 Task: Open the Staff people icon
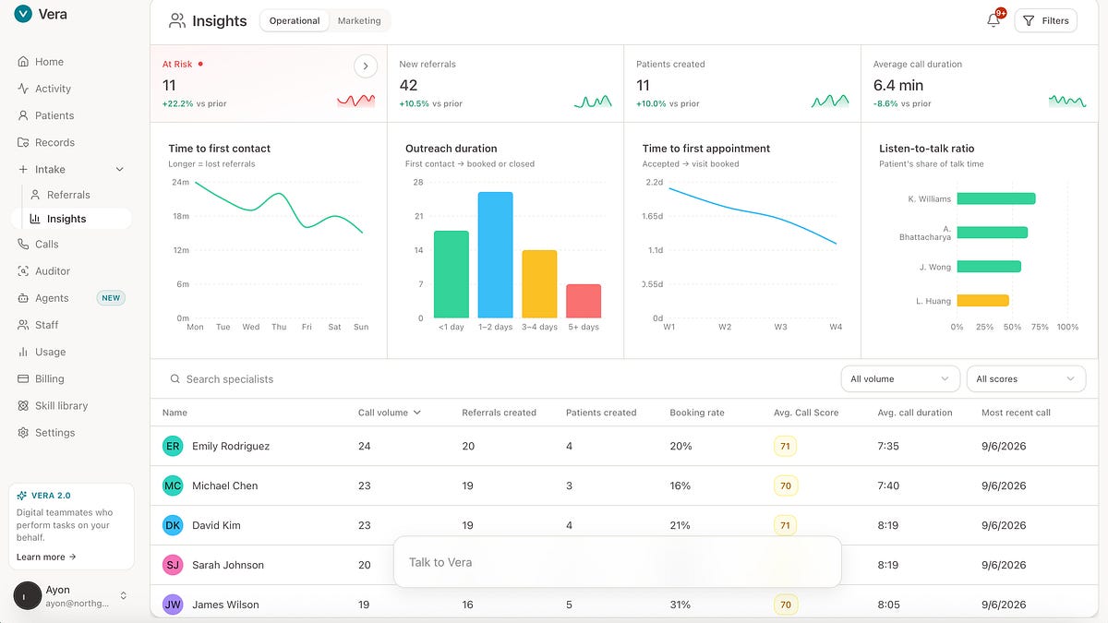pos(23,325)
